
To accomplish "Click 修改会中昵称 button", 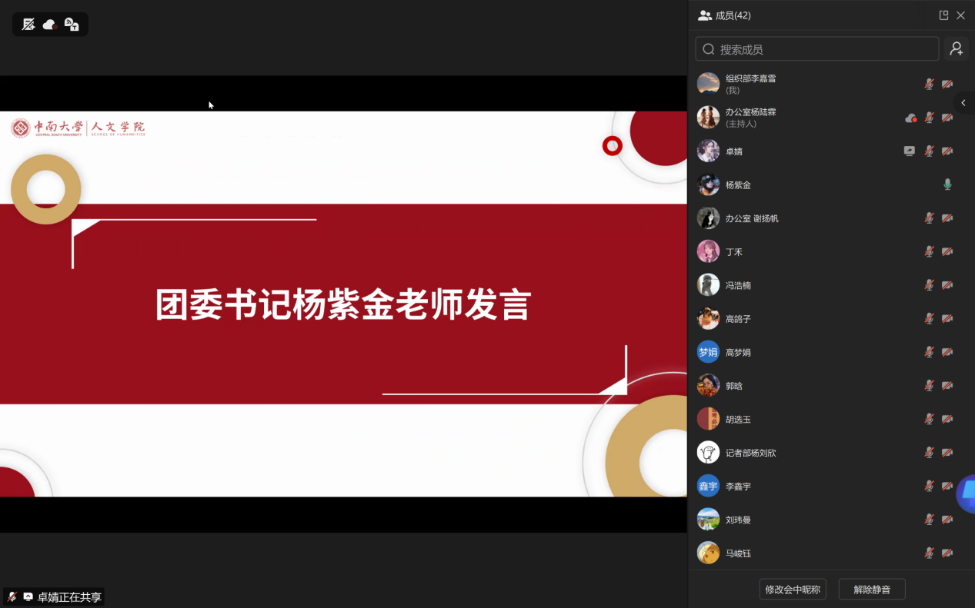I will click(x=792, y=590).
